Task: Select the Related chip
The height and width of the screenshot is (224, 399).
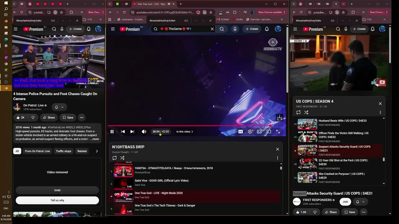Action: 82,151
